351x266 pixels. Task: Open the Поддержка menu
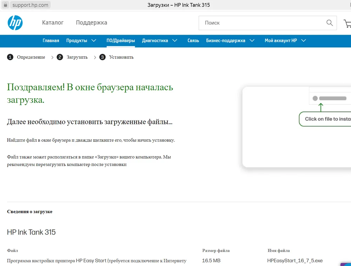(92, 22)
